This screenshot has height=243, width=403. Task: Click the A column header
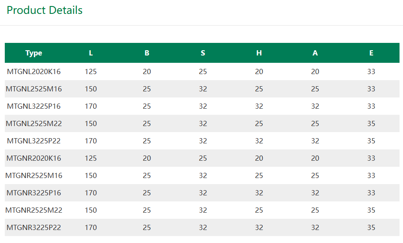[x=315, y=53]
